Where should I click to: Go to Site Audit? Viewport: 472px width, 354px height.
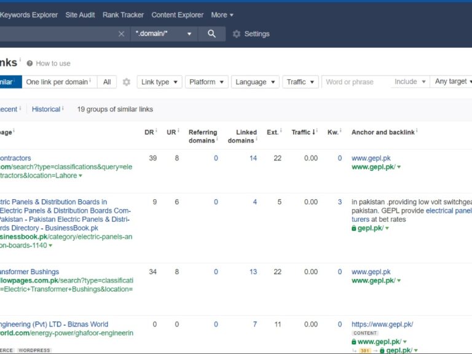pyautogui.click(x=80, y=15)
